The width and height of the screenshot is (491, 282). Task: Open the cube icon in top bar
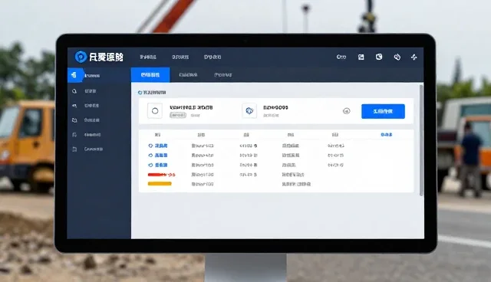tap(379, 57)
